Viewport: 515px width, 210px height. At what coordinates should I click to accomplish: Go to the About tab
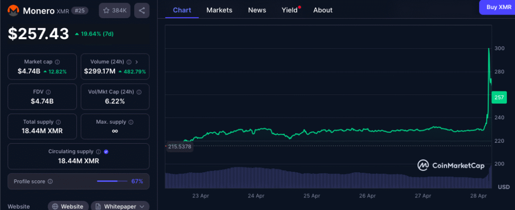coord(322,10)
